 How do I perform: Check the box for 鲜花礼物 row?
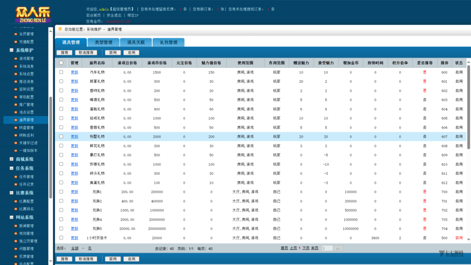pyautogui.click(x=61, y=146)
